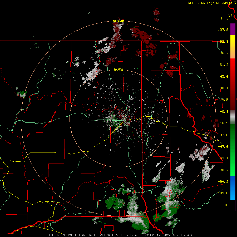Select the 61.2 velocity scale value

coord(224,65)
